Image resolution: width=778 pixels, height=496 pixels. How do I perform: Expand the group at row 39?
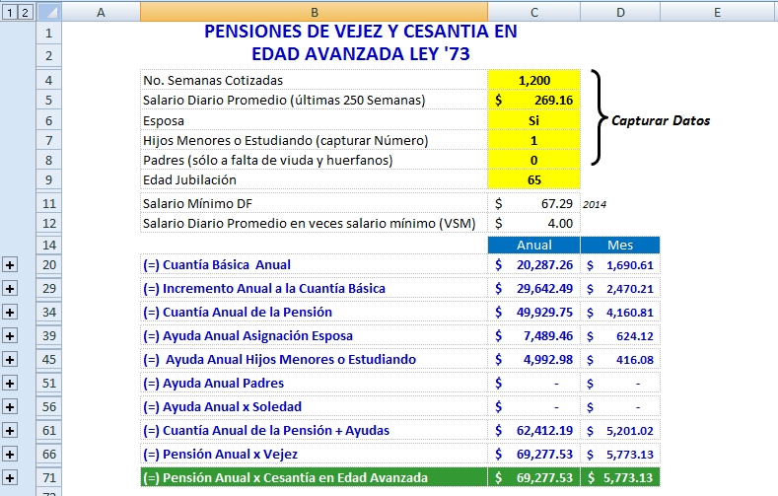click(10, 336)
